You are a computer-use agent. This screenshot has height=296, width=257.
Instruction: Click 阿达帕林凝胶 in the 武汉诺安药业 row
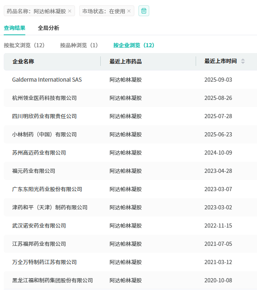coord(126,226)
